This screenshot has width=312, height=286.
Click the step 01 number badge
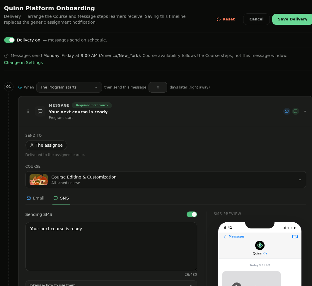[x=9, y=87]
